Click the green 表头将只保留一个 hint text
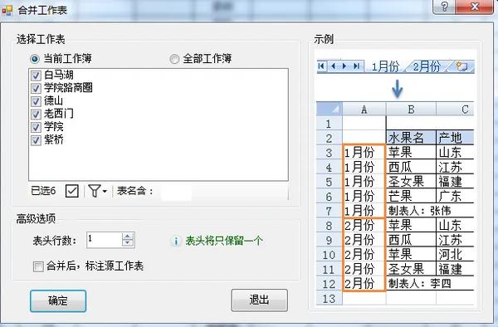This screenshot has height=327, width=498. [x=224, y=241]
